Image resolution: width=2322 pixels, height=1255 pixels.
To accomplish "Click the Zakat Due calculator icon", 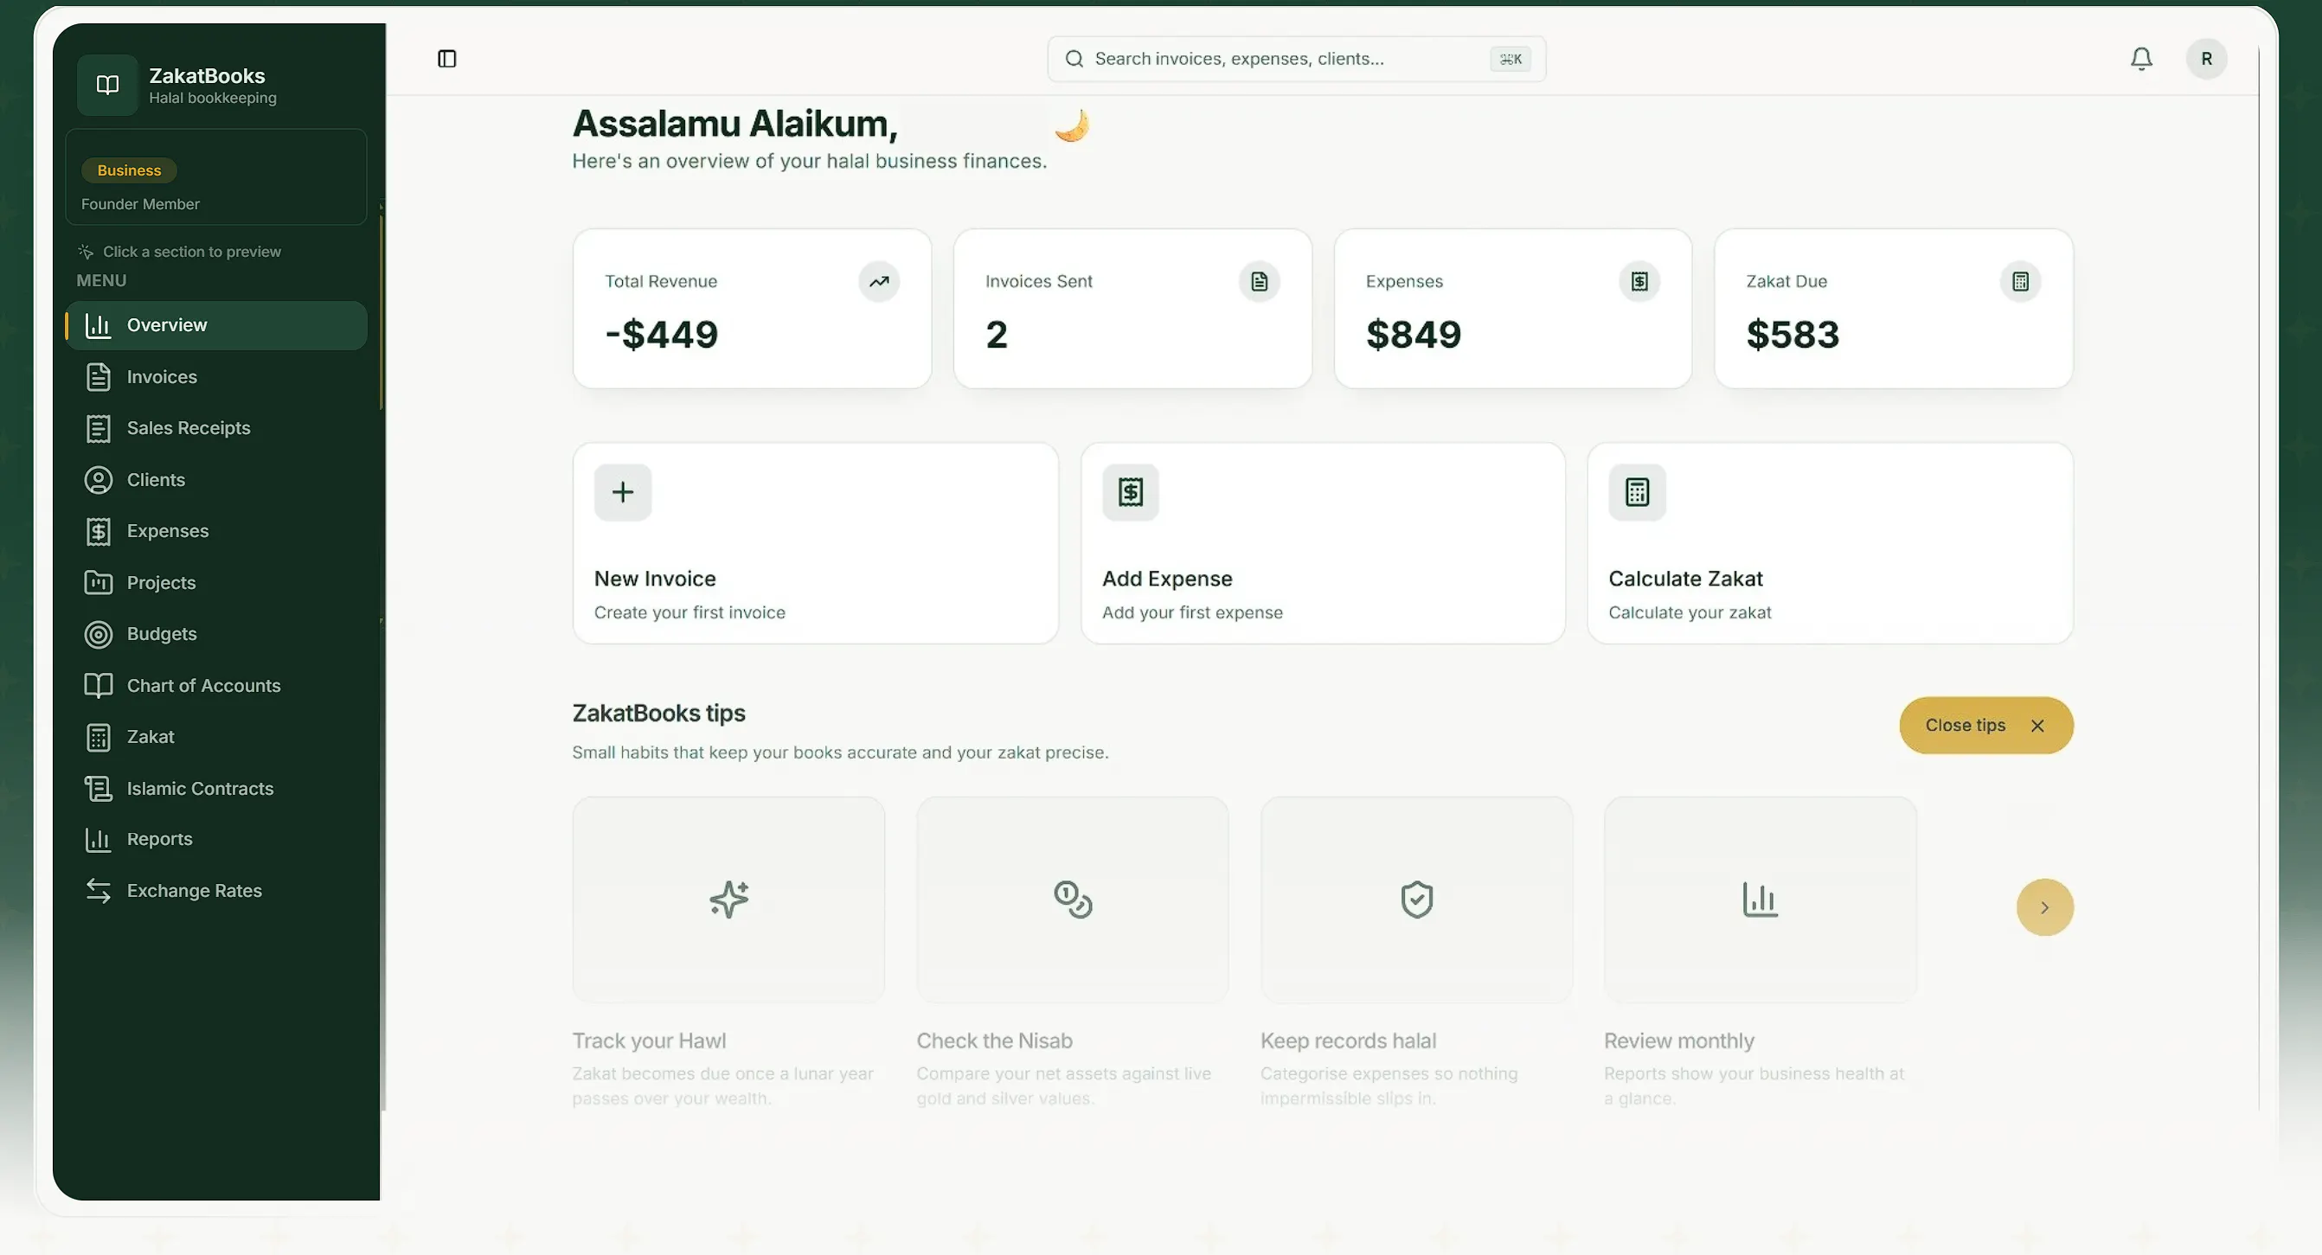I will pos(2020,281).
